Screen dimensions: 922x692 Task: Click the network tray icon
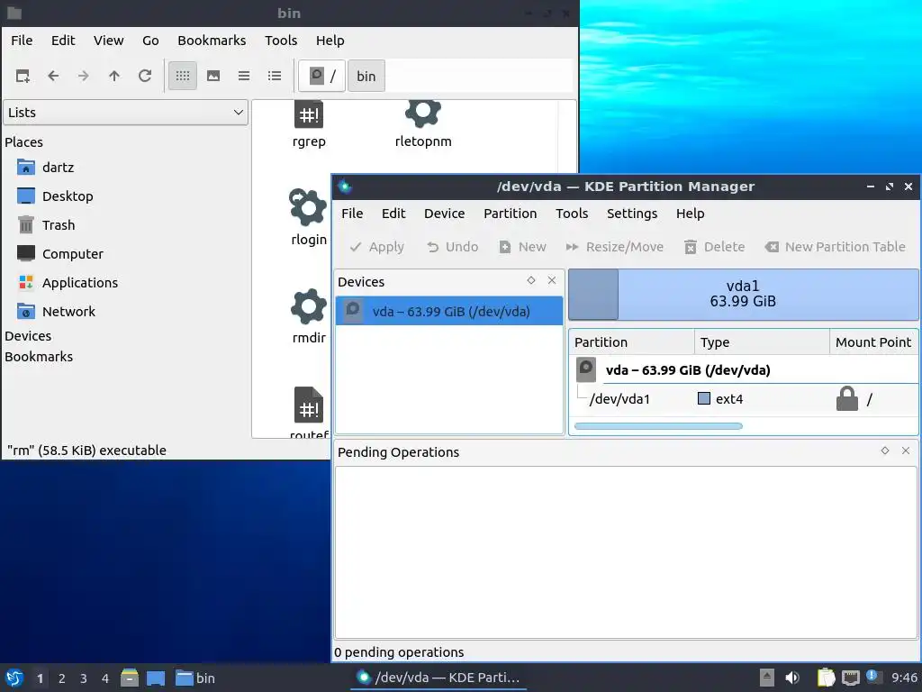click(x=850, y=678)
